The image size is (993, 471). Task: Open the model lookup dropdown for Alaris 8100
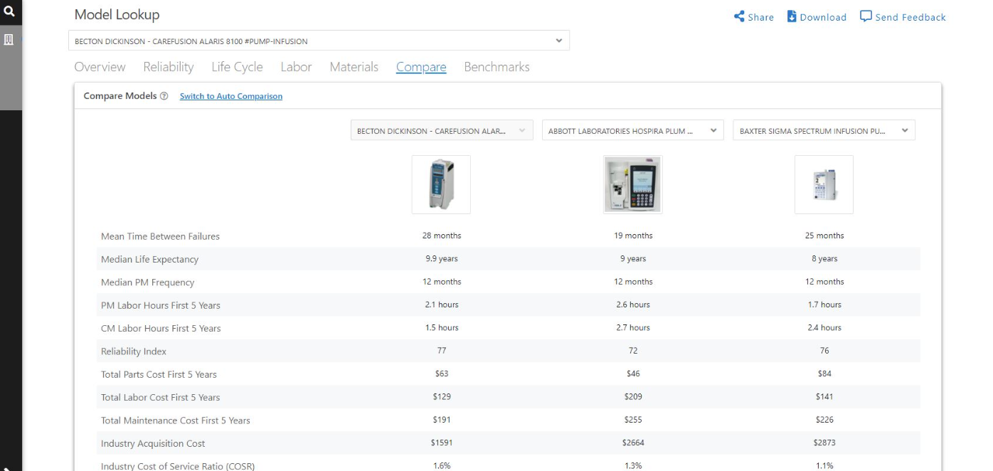319,41
